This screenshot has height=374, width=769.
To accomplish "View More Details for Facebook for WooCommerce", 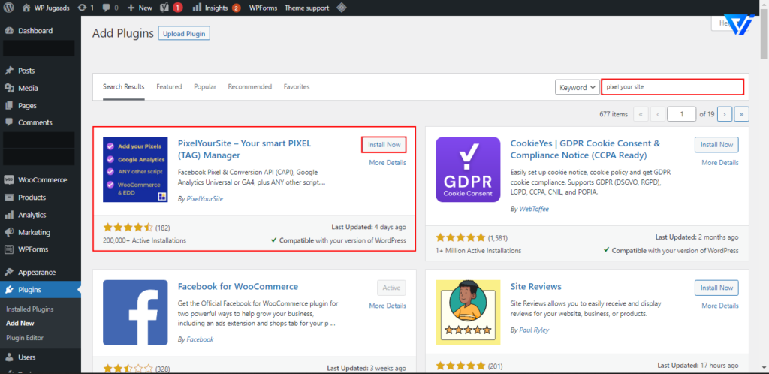I will tap(388, 306).
